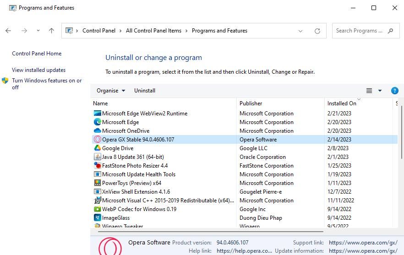The width and height of the screenshot is (404, 255).
Task: Click the All Control Panel Items breadcrumb
Action: pyautogui.click(x=153, y=31)
